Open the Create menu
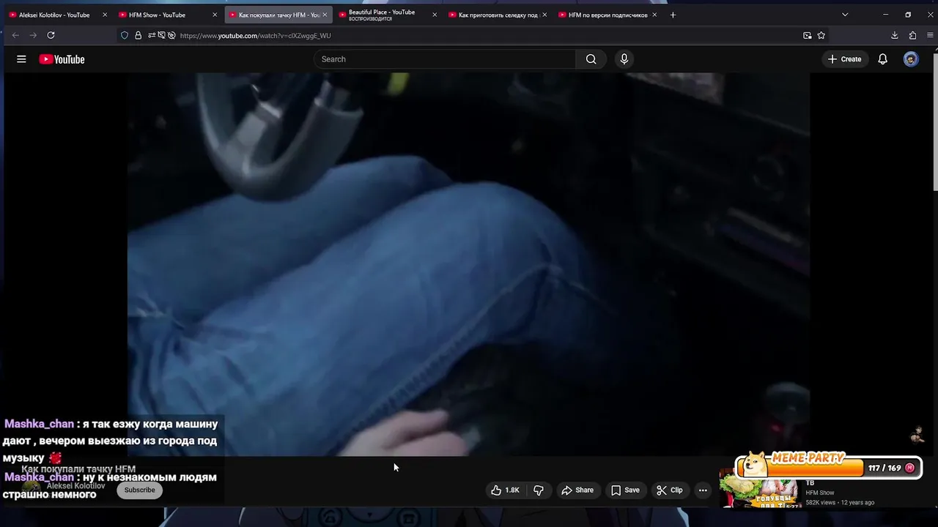This screenshot has height=527, width=938. (x=845, y=59)
